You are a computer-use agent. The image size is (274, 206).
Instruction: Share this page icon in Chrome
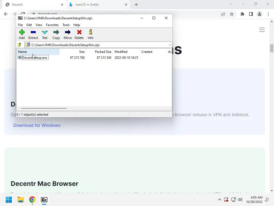pyautogui.click(x=223, y=14)
